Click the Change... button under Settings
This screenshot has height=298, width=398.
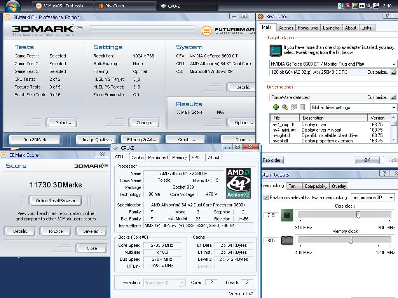point(145,123)
